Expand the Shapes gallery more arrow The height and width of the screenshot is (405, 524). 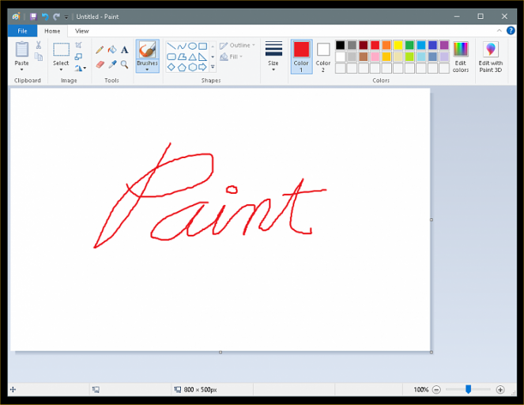[x=213, y=67]
